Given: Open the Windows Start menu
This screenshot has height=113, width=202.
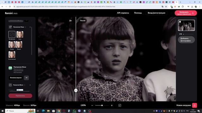Looking at the screenshot, I should click(2, 111).
